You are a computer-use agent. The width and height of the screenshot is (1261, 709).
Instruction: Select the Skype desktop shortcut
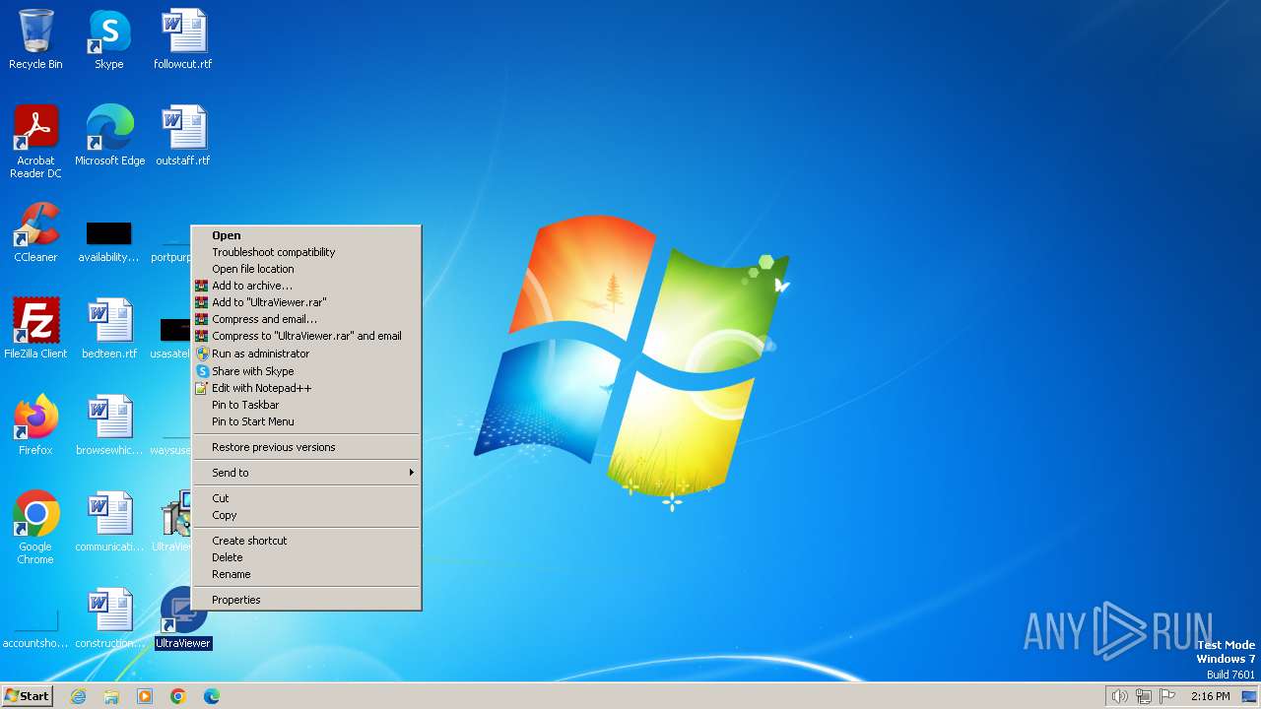pyautogui.click(x=109, y=39)
